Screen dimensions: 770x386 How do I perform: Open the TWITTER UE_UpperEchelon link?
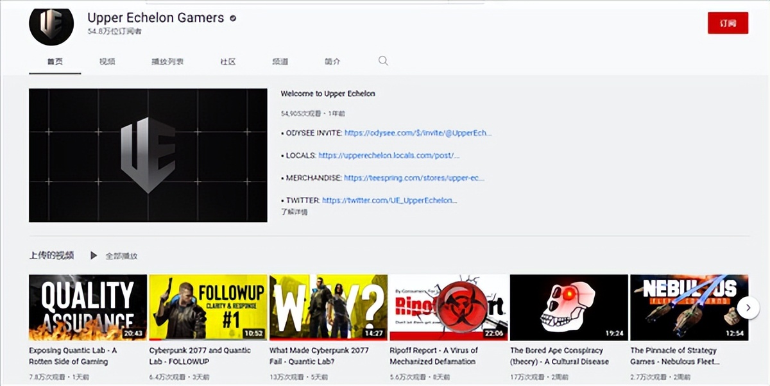pyautogui.click(x=389, y=200)
